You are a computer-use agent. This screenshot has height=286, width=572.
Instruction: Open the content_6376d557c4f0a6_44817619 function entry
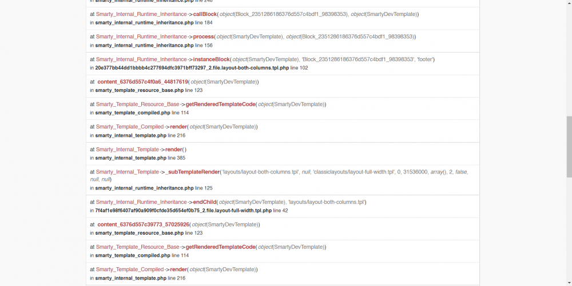(x=142, y=82)
